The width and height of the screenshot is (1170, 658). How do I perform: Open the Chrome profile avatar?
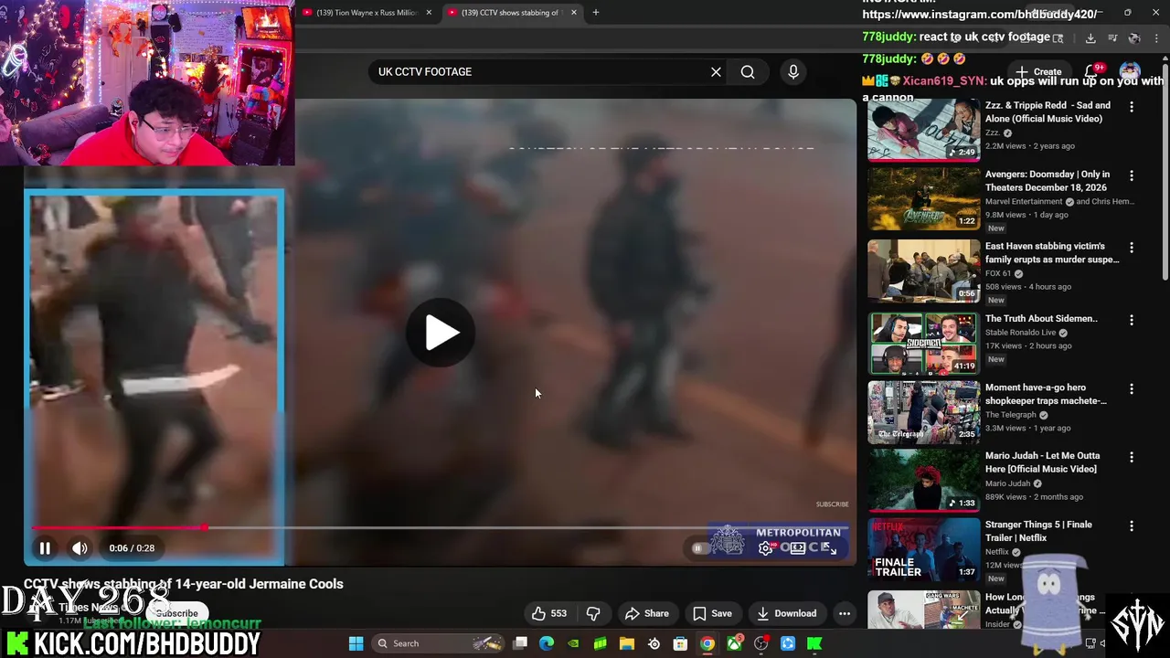1134,38
